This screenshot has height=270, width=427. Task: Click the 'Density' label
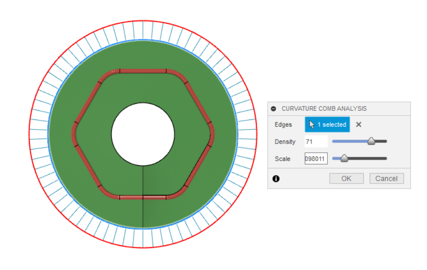point(285,142)
